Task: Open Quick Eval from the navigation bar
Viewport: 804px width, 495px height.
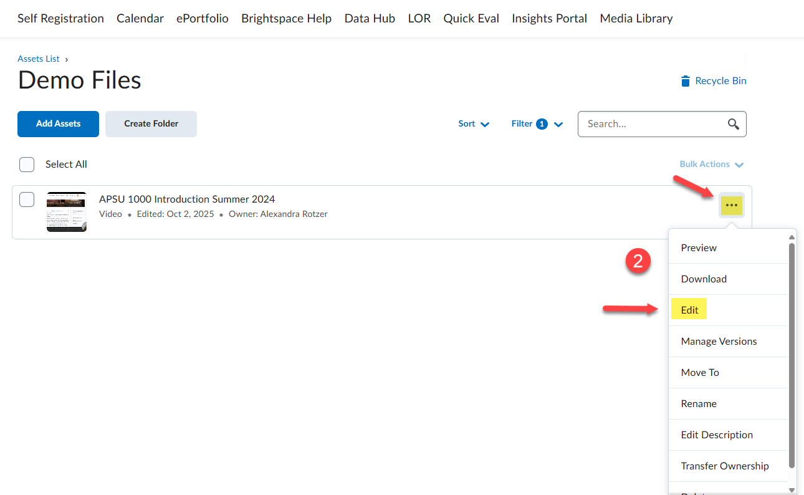Action: (471, 18)
